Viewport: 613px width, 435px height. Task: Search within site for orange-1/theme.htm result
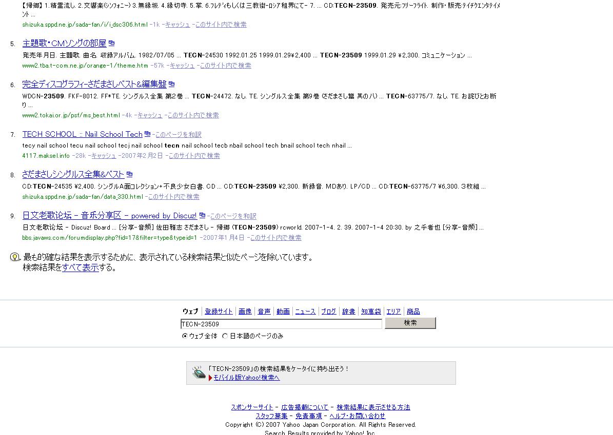click(x=226, y=66)
